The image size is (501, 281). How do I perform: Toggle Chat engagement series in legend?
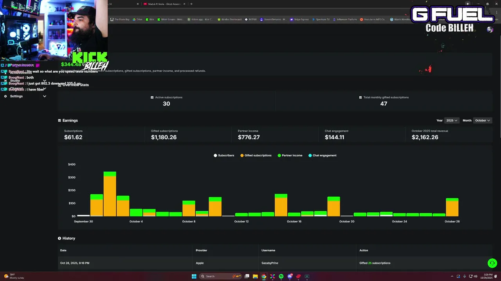click(x=323, y=155)
